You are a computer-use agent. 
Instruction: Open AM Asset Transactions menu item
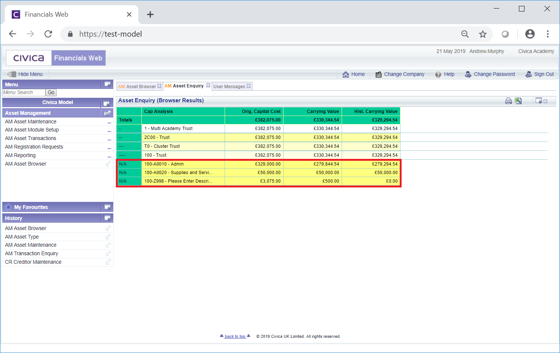tap(31, 138)
